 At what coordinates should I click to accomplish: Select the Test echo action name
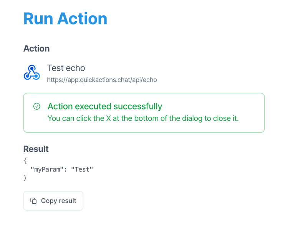(66, 68)
